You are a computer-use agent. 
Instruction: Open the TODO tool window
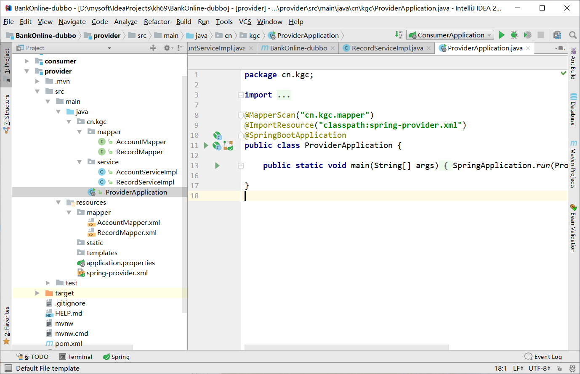point(32,357)
